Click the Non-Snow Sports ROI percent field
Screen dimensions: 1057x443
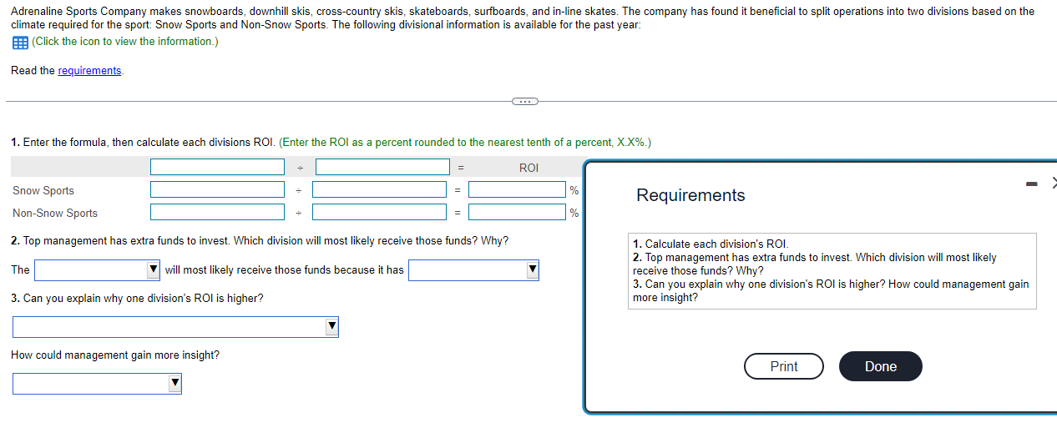point(517,213)
